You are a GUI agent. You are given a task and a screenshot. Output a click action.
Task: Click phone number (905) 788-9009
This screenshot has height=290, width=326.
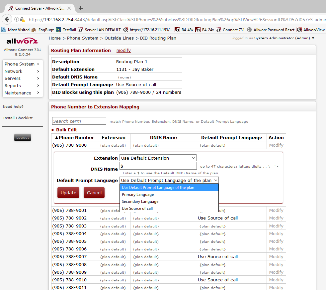69,272
